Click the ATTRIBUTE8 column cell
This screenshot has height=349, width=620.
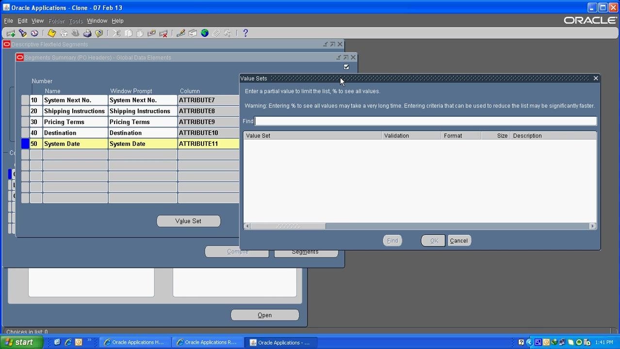click(x=209, y=111)
